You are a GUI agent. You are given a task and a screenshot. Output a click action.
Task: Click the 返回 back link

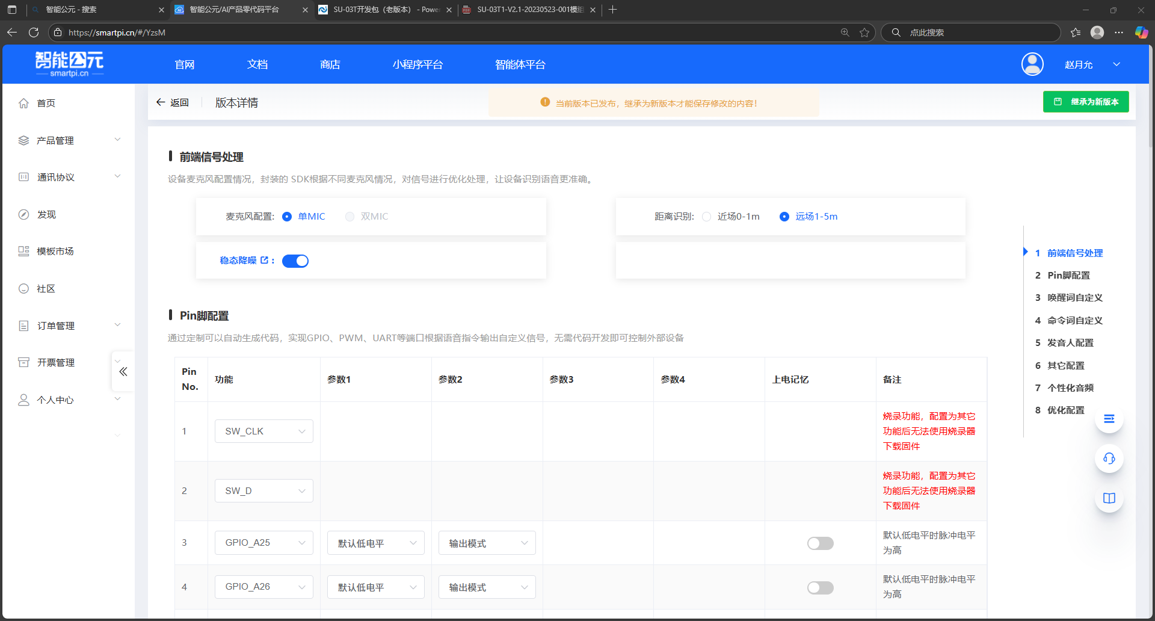tap(173, 103)
